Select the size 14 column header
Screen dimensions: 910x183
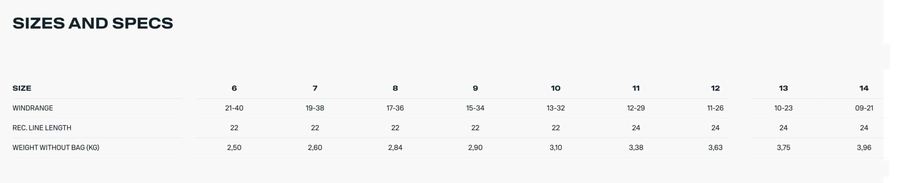(x=864, y=88)
